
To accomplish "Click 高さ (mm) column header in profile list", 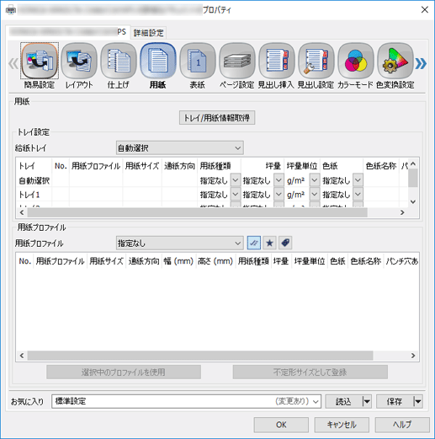I will (215, 261).
